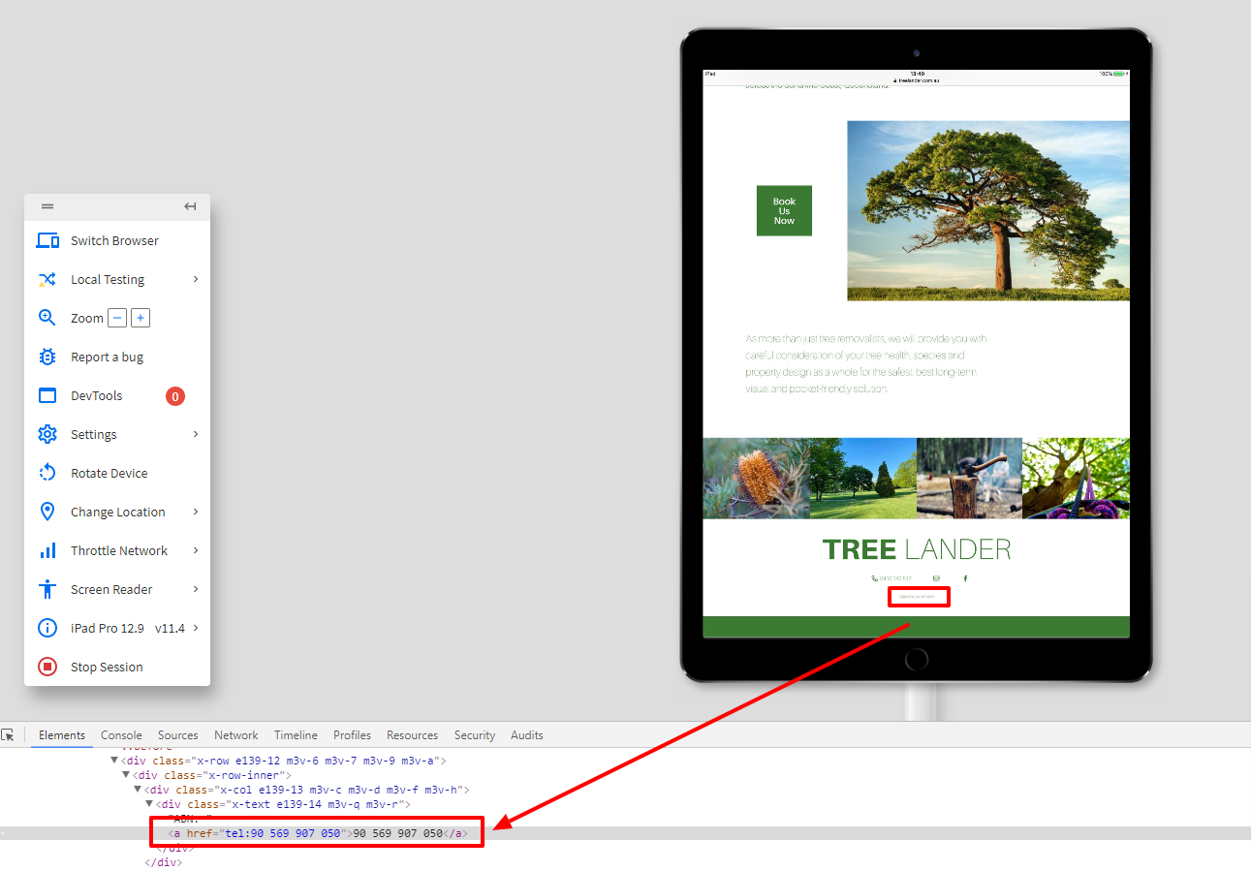Image resolution: width=1251 pixels, height=871 pixels.
Task: Collapse the toolbar panel with the arrow icon
Action: pos(191,206)
